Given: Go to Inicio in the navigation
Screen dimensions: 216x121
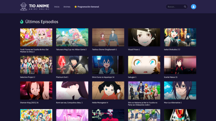Looking at the screenshot, I should (57, 7).
